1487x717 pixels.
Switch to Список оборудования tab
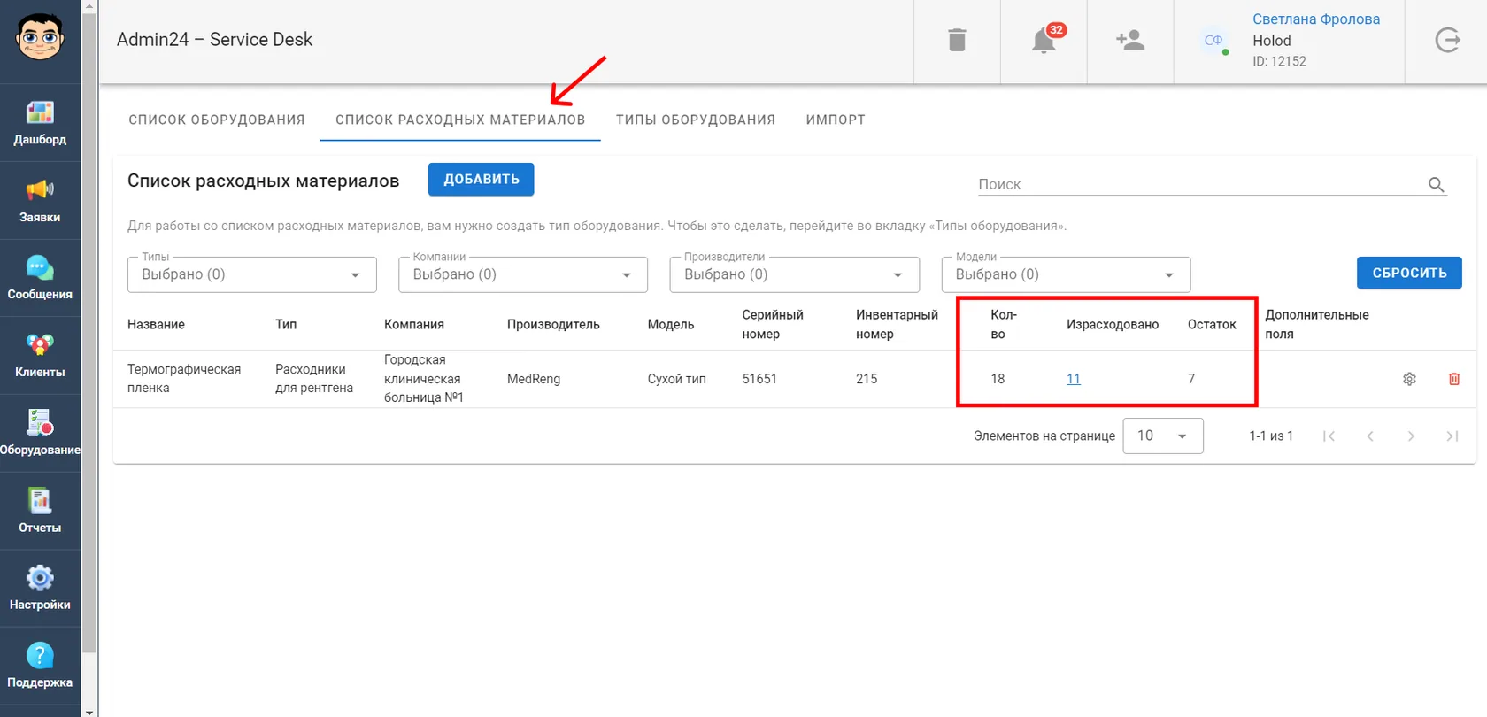(217, 119)
